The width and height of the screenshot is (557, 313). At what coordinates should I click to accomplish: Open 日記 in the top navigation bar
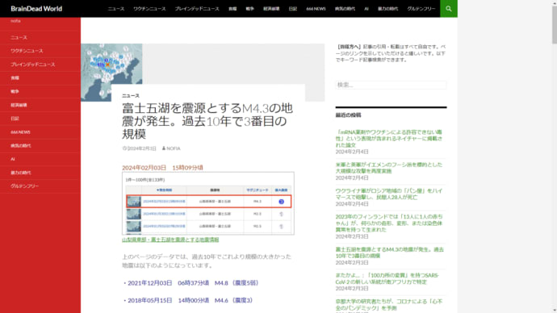pyautogui.click(x=293, y=9)
